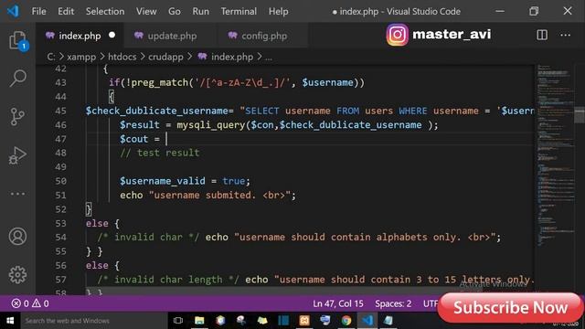
Task: Click the VS Code logo in title bar
Action: (x=13, y=11)
